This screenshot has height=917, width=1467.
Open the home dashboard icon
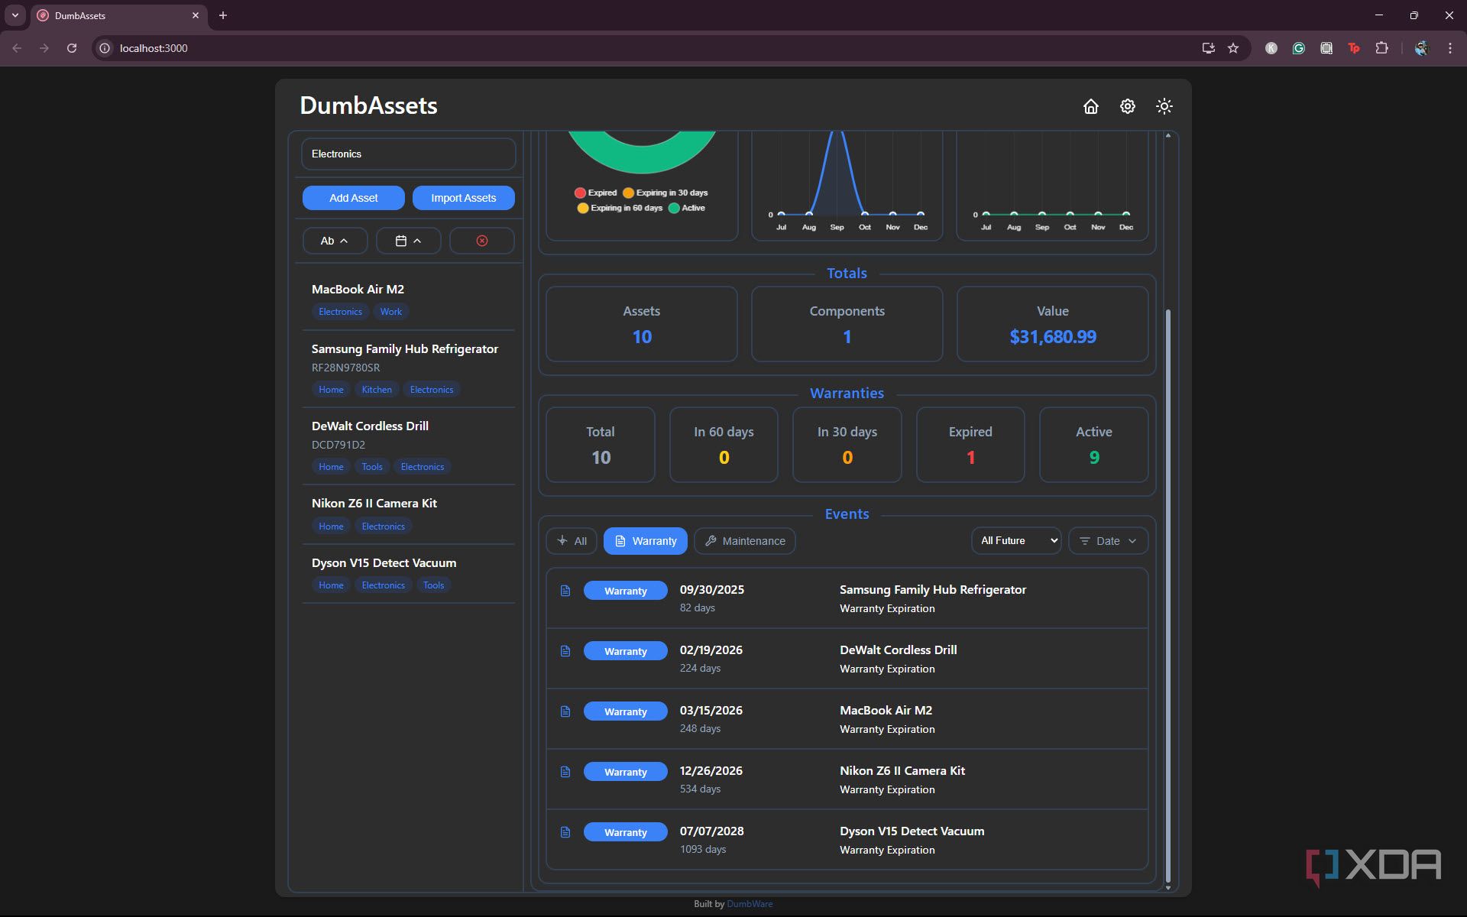pyautogui.click(x=1090, y=106)
